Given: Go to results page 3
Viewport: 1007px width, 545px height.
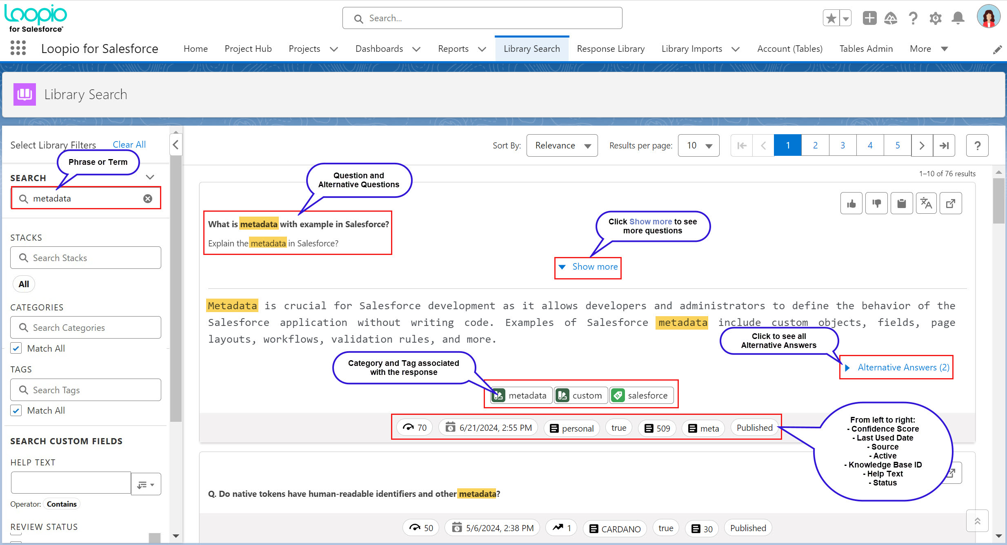Looking at the screenshot, I should (x=843, y=146).
